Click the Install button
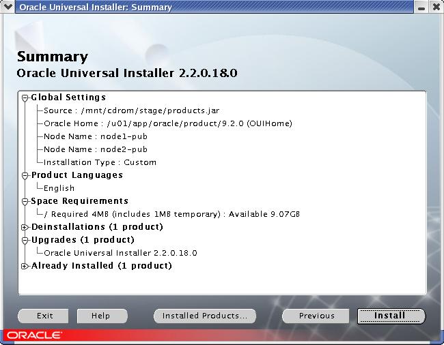The width and height of the screenshot is (444, 345). tap(391, 316)
